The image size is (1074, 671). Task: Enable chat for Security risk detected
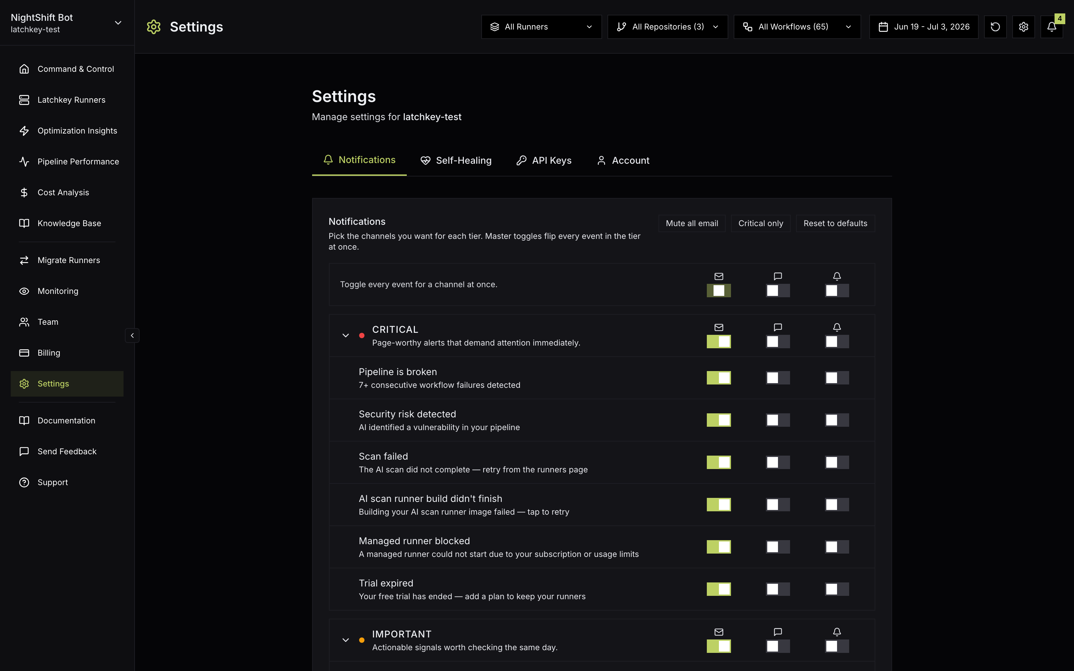[778, 420]
